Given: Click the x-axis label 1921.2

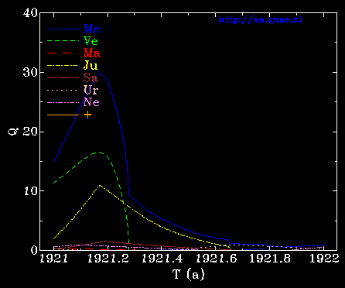Looking at the screenshot, I should pos(108,259).
